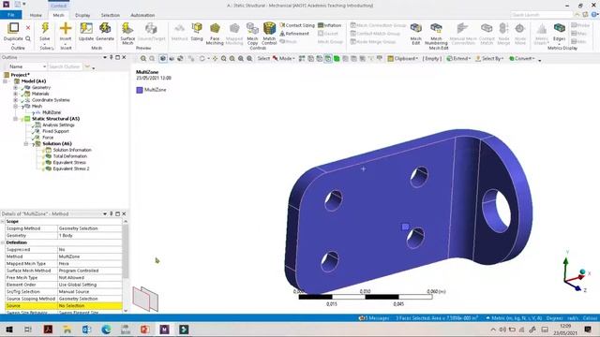Open the Extend dropdown
The image size is (600, 337).
click(458, 58)
